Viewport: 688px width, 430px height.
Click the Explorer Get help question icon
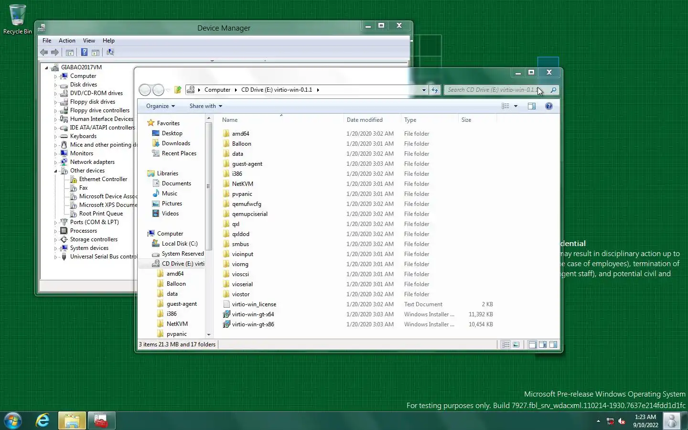549,106
